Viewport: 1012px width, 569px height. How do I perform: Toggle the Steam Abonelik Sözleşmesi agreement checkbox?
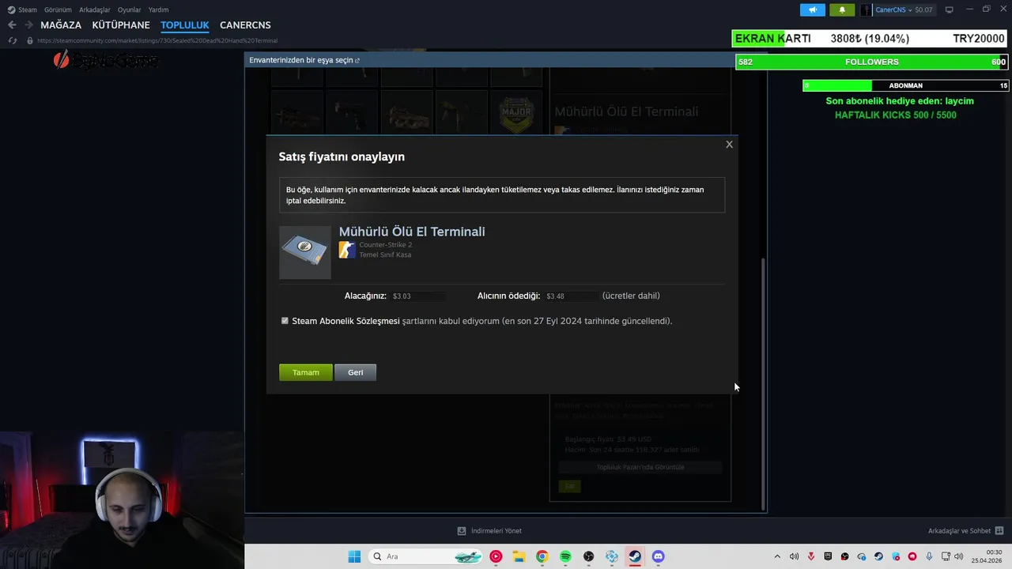[x=285, y=321]
